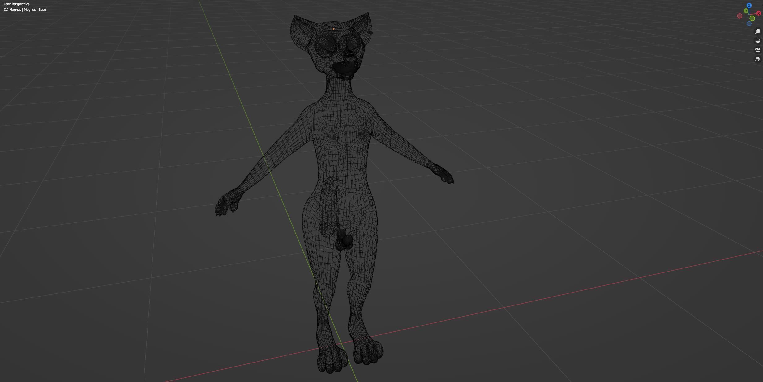The height and width of the screenshot is (382, 763).
Task: Click the faded red negative X gizmo circle
Action: 740,16
